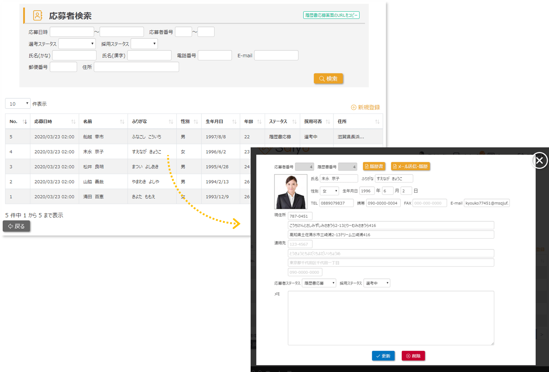
Task: Expand the 10 件表示 page size dropdown
Action: 18,104
